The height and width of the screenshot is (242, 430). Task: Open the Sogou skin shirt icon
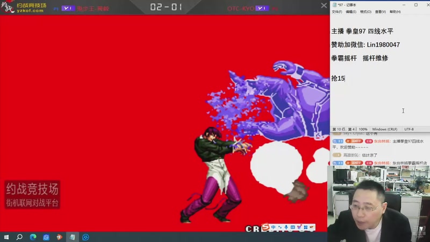pyautogui.click(x=299, y=227)
